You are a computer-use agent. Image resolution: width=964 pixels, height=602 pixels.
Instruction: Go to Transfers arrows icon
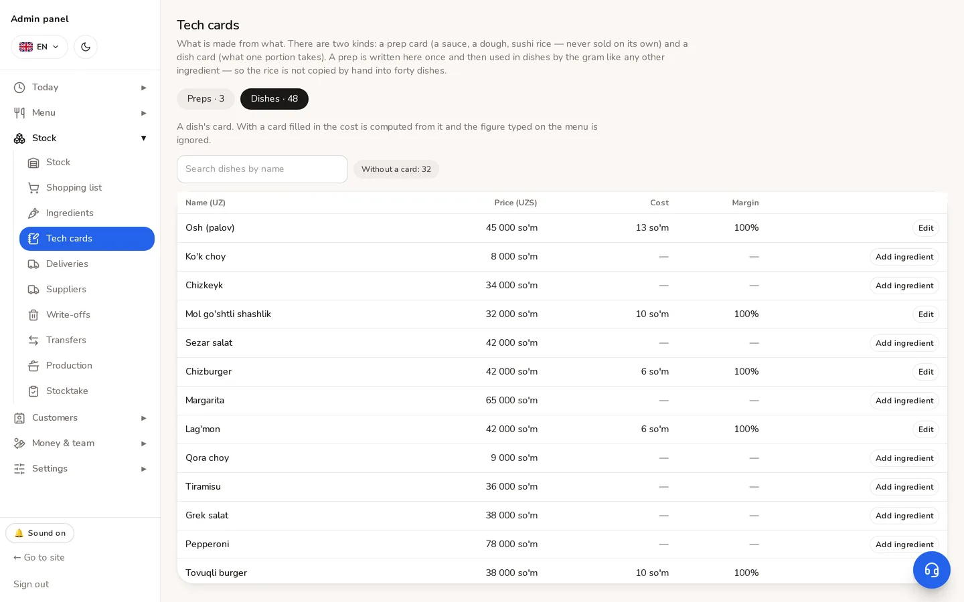33,340
